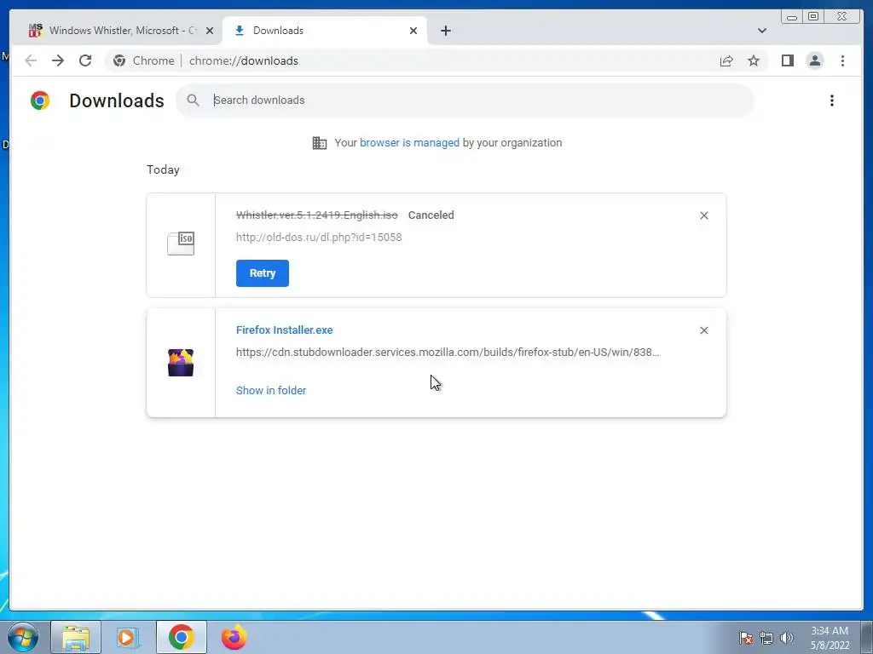Launch Windows Media Player from taskbar
This screenshot has width=873, height=654.
point(128,637)
